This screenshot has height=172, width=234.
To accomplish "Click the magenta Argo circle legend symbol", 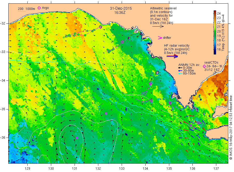I will click(x=39, y=8).
